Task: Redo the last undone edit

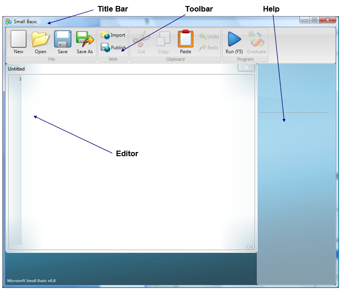Action: 209,47
